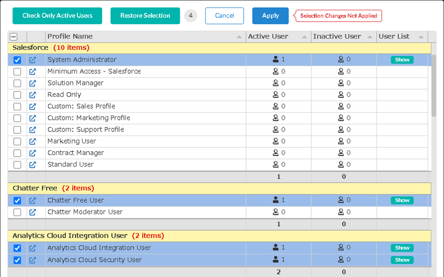Uncheck the Chatter Free User checkbox

pos(17,200)
